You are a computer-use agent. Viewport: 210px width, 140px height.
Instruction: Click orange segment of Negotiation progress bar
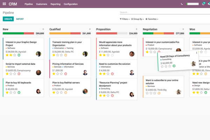pyautogui.click(x=159, y=33)
